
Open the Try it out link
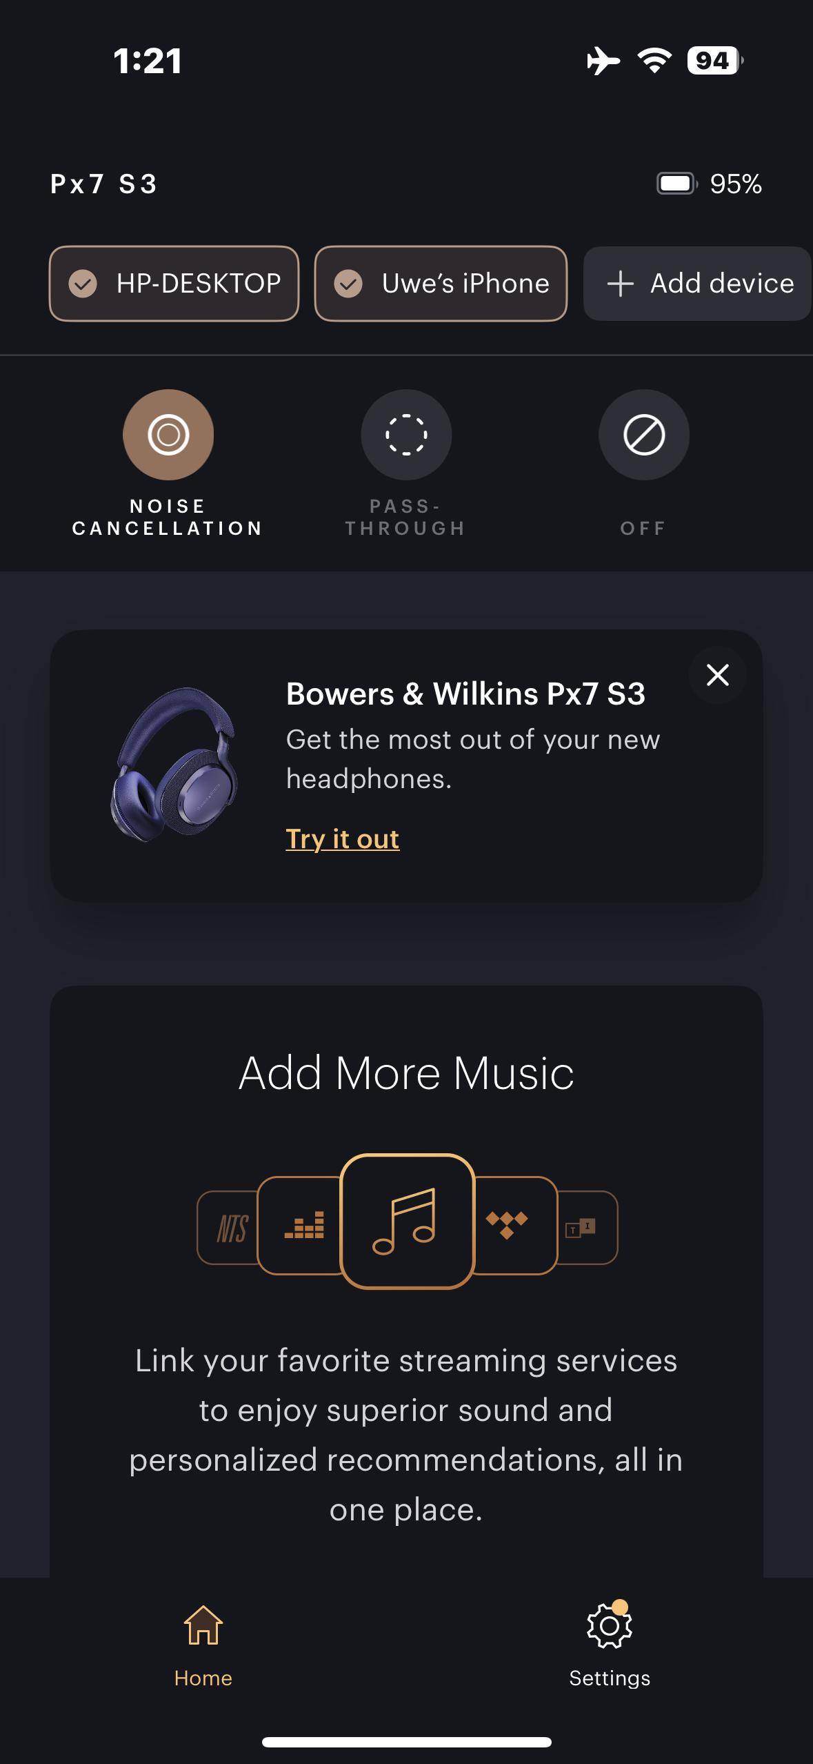pos(343,839)
